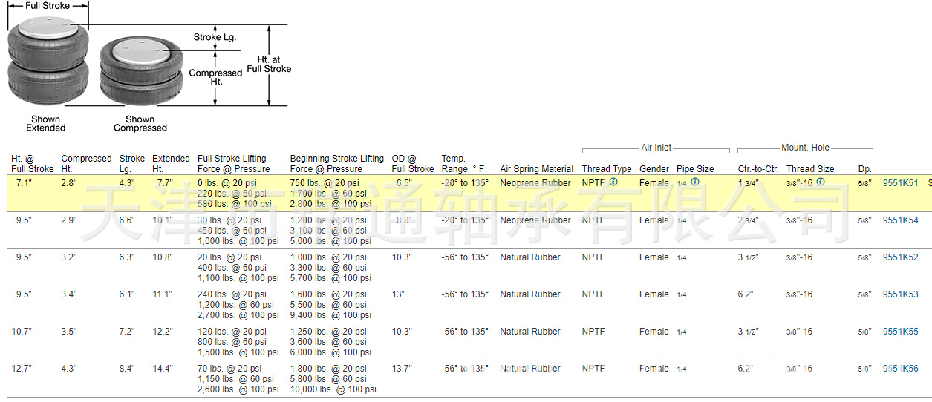The width and height of the screenshot is (932, 402).
Task: Click the "Dp." column header
Action: point(864,169)
